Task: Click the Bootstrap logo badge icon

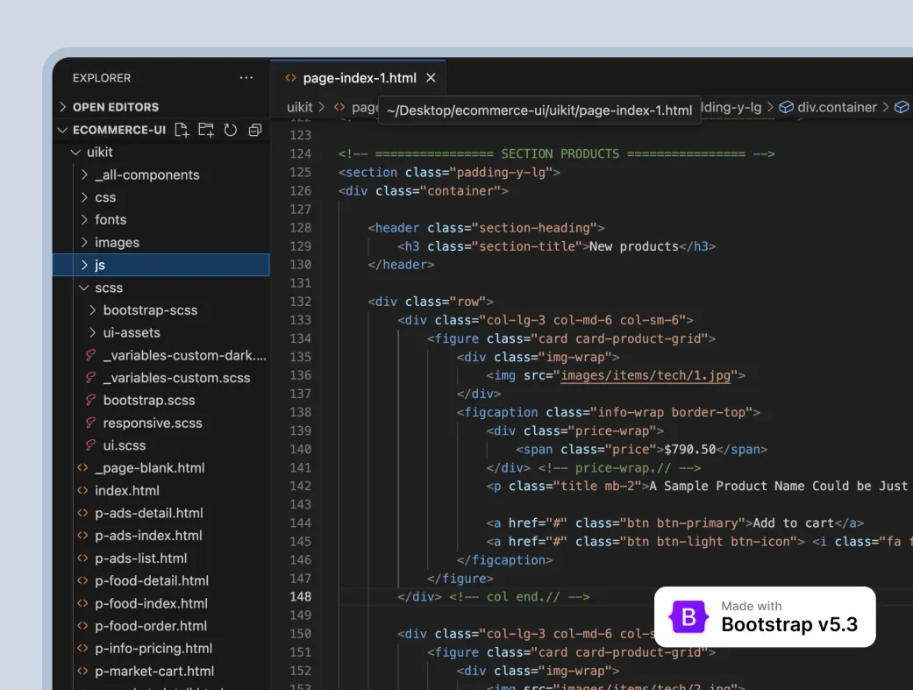Action: pos(688,617)
